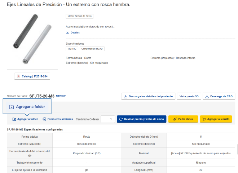Click the download icon for product details
The width and height of the screenshot is (238, 173).
(x=125, y=96)
